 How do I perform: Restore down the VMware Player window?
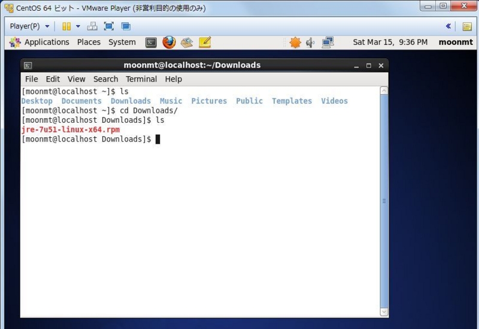tap(443, 6)
